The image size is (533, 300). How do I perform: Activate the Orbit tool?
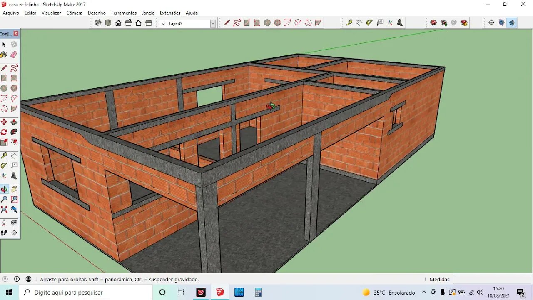click(4, 189)
